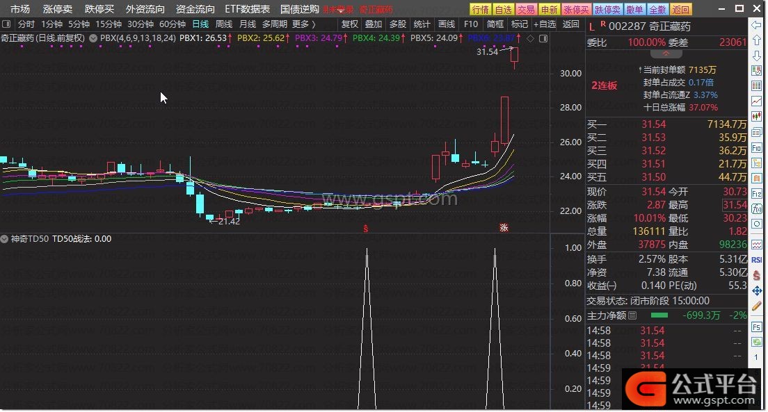Switch to 月线 monthly tab
This screenshot has width=768, height=412.
[x=248, y=24]
